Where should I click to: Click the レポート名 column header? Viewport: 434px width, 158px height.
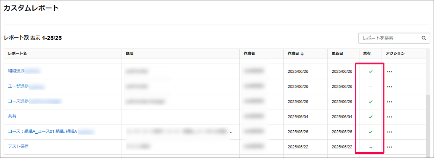point(17,54)
